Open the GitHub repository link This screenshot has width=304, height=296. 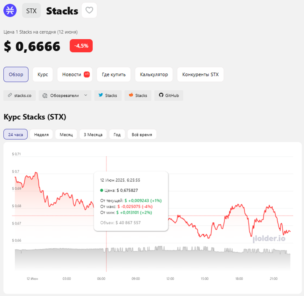[x=169, y=95]
